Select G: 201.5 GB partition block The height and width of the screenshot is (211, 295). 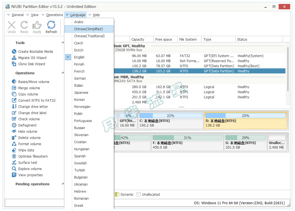pyautogui.click(x=246, y=142)
